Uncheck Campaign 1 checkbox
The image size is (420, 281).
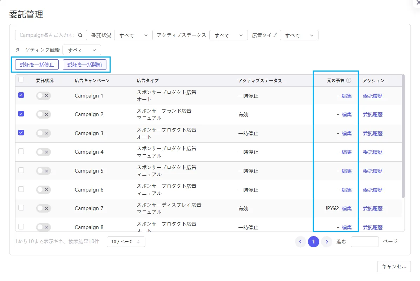click(x=21, y=95)
